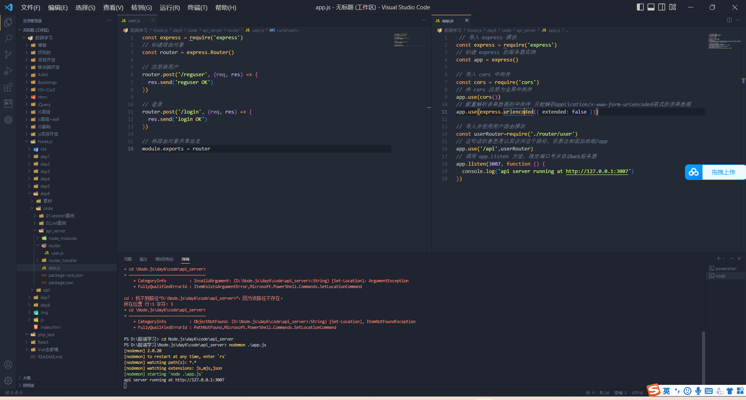
Task: Open Explorer panel more actions menu
Action: (109, 21)
